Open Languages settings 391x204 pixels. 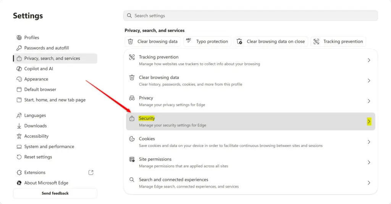coord(55,115)
